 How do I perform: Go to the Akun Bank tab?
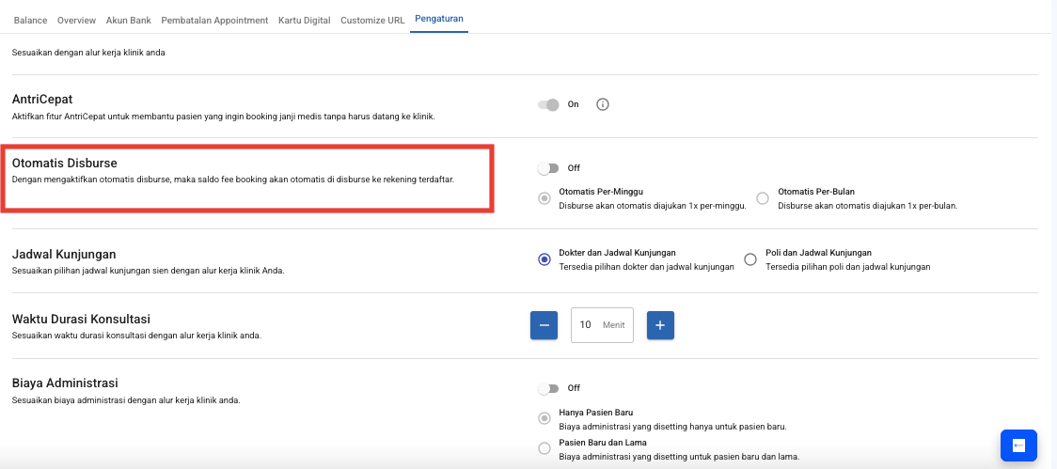130,20
